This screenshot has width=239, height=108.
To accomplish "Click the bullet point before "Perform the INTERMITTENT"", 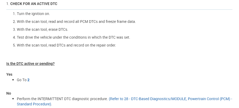I will point(13,99).
